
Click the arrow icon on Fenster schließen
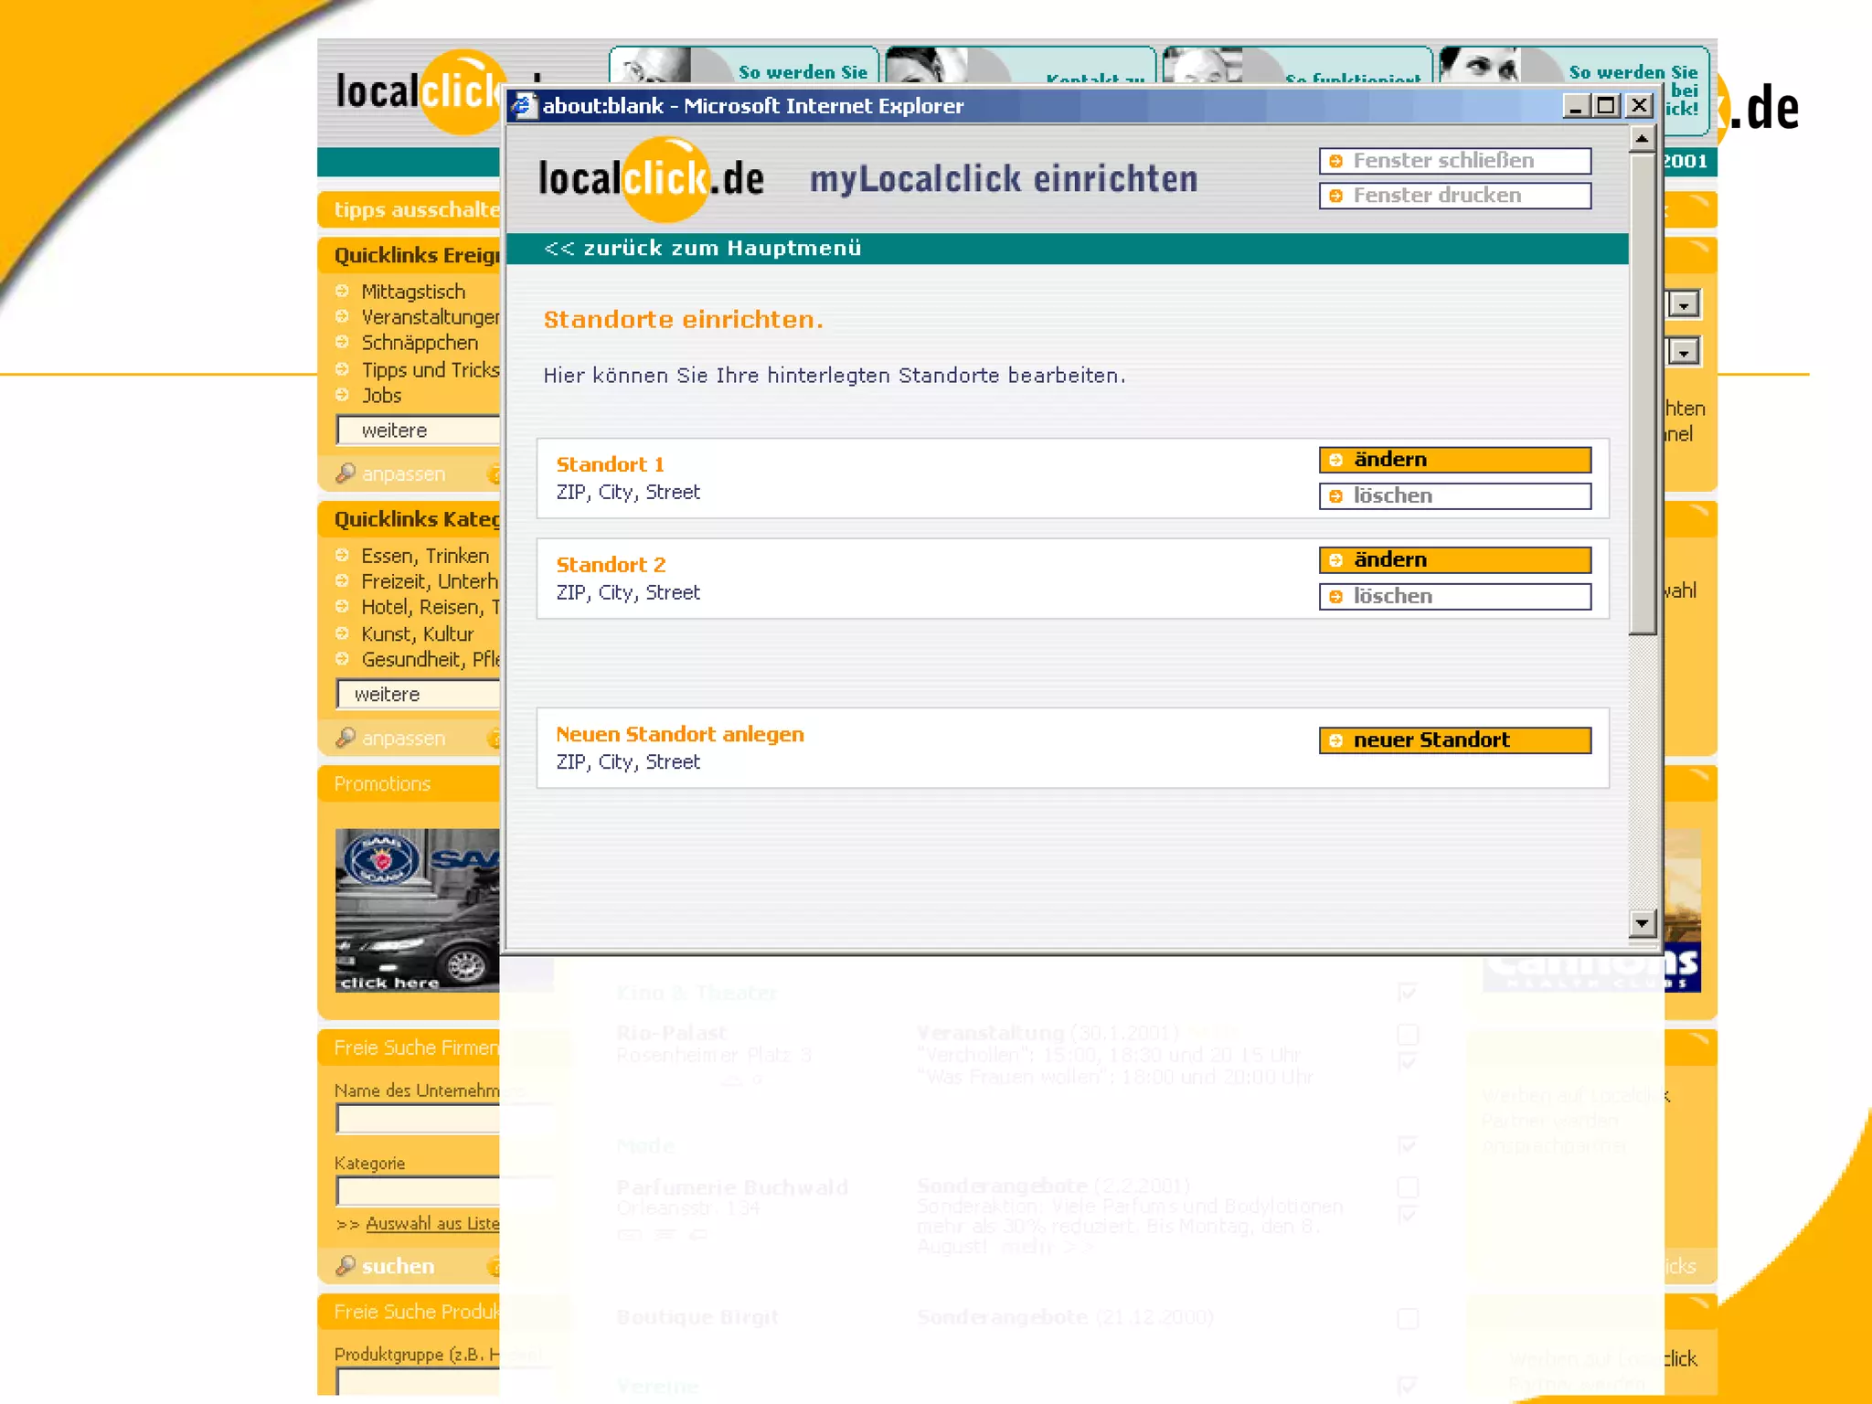click(x=1335, y=161)
